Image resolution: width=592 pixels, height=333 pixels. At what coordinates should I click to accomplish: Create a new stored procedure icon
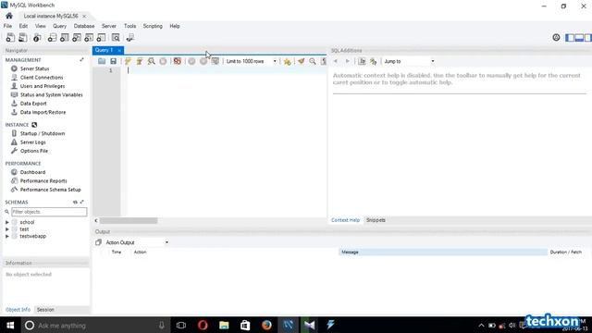(89, 37)
